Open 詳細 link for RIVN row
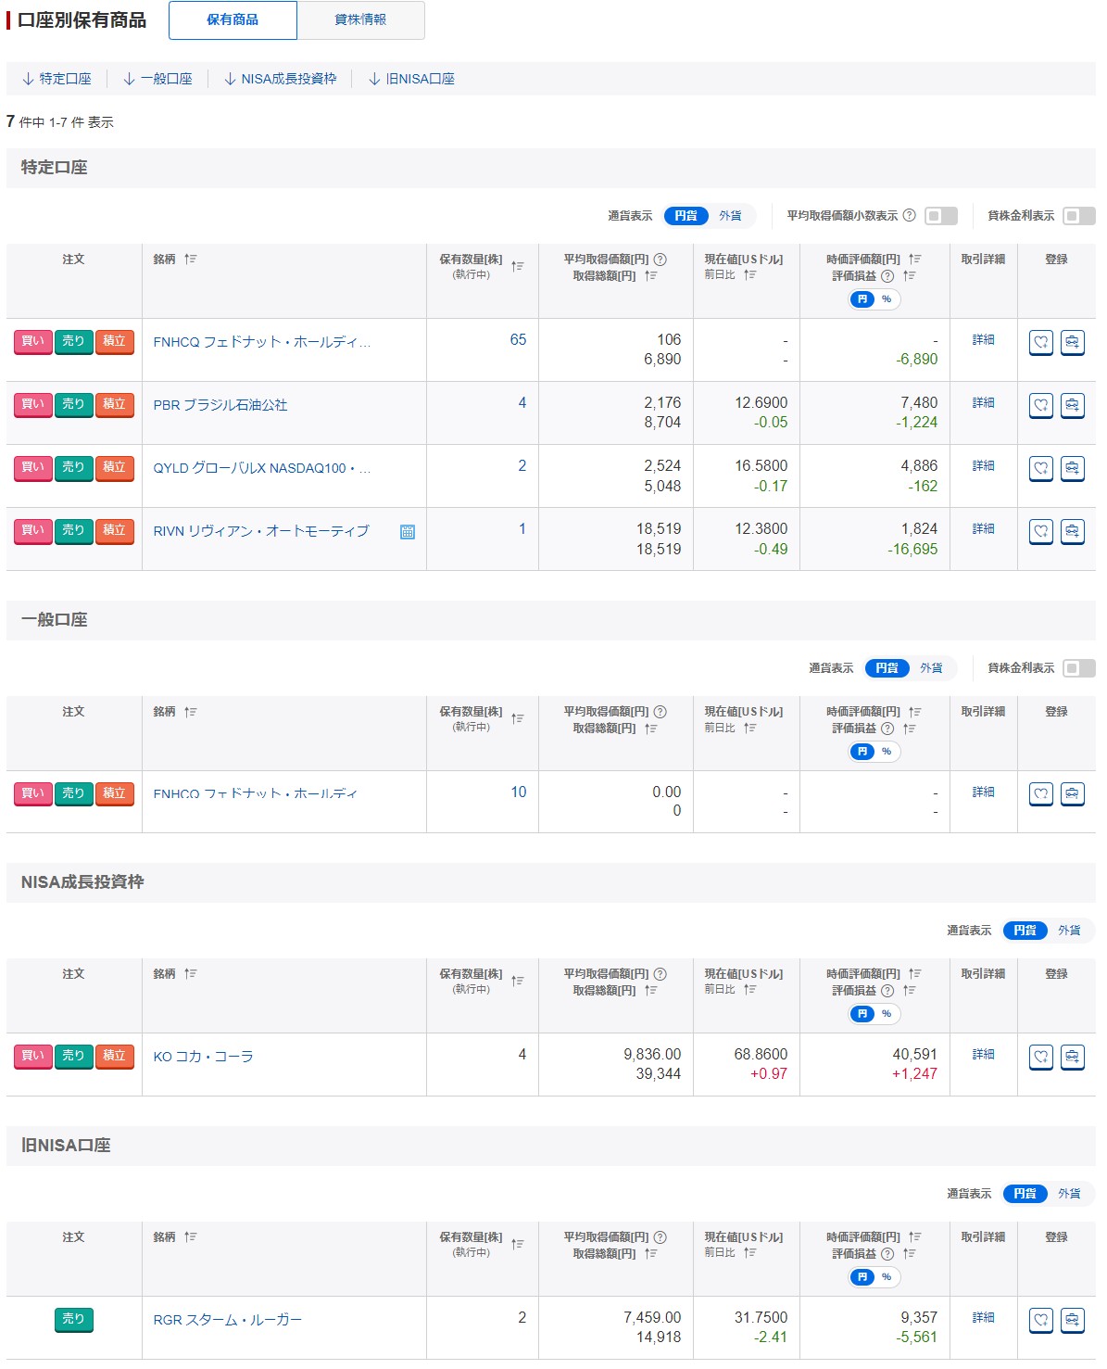1107x1369 pixels. click(983, 529)
